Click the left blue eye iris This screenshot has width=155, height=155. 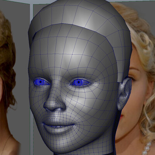(41, 82)
